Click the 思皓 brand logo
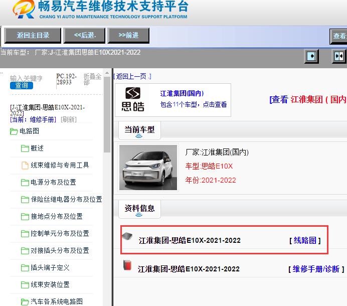347x306 pixels. pos(133,99)
